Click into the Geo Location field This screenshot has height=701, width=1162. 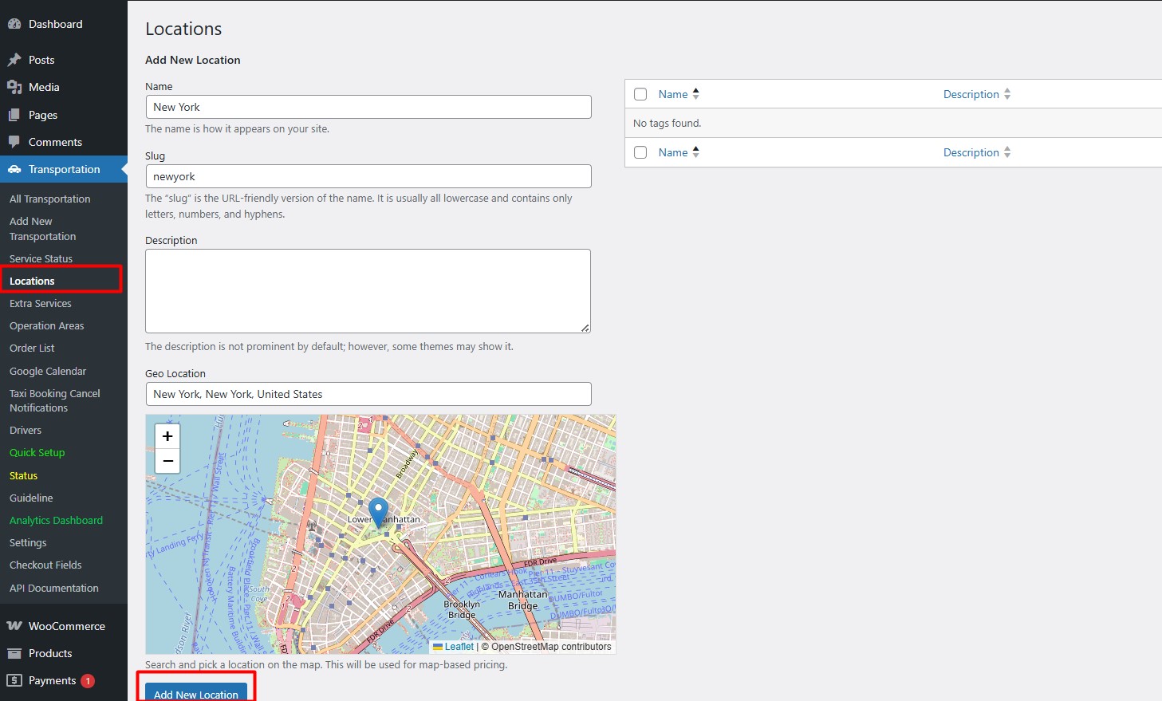(x=368, y=394)
